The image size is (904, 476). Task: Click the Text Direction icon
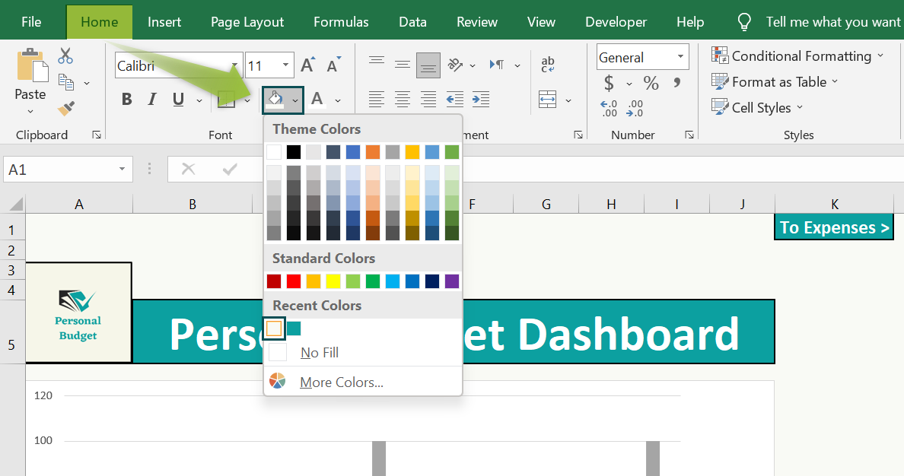(496, 65)
